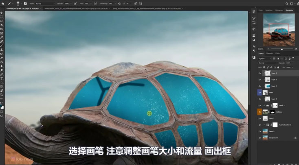This screenshot has height=165, width=299.
Task: Switch to the Channels tab
Action: [269, 53]
